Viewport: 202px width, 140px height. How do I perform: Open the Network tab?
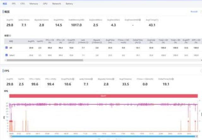pyautogui.click(x=56, y=4)
